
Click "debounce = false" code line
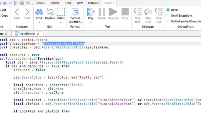pyautogui.click(x=30, y=70)
